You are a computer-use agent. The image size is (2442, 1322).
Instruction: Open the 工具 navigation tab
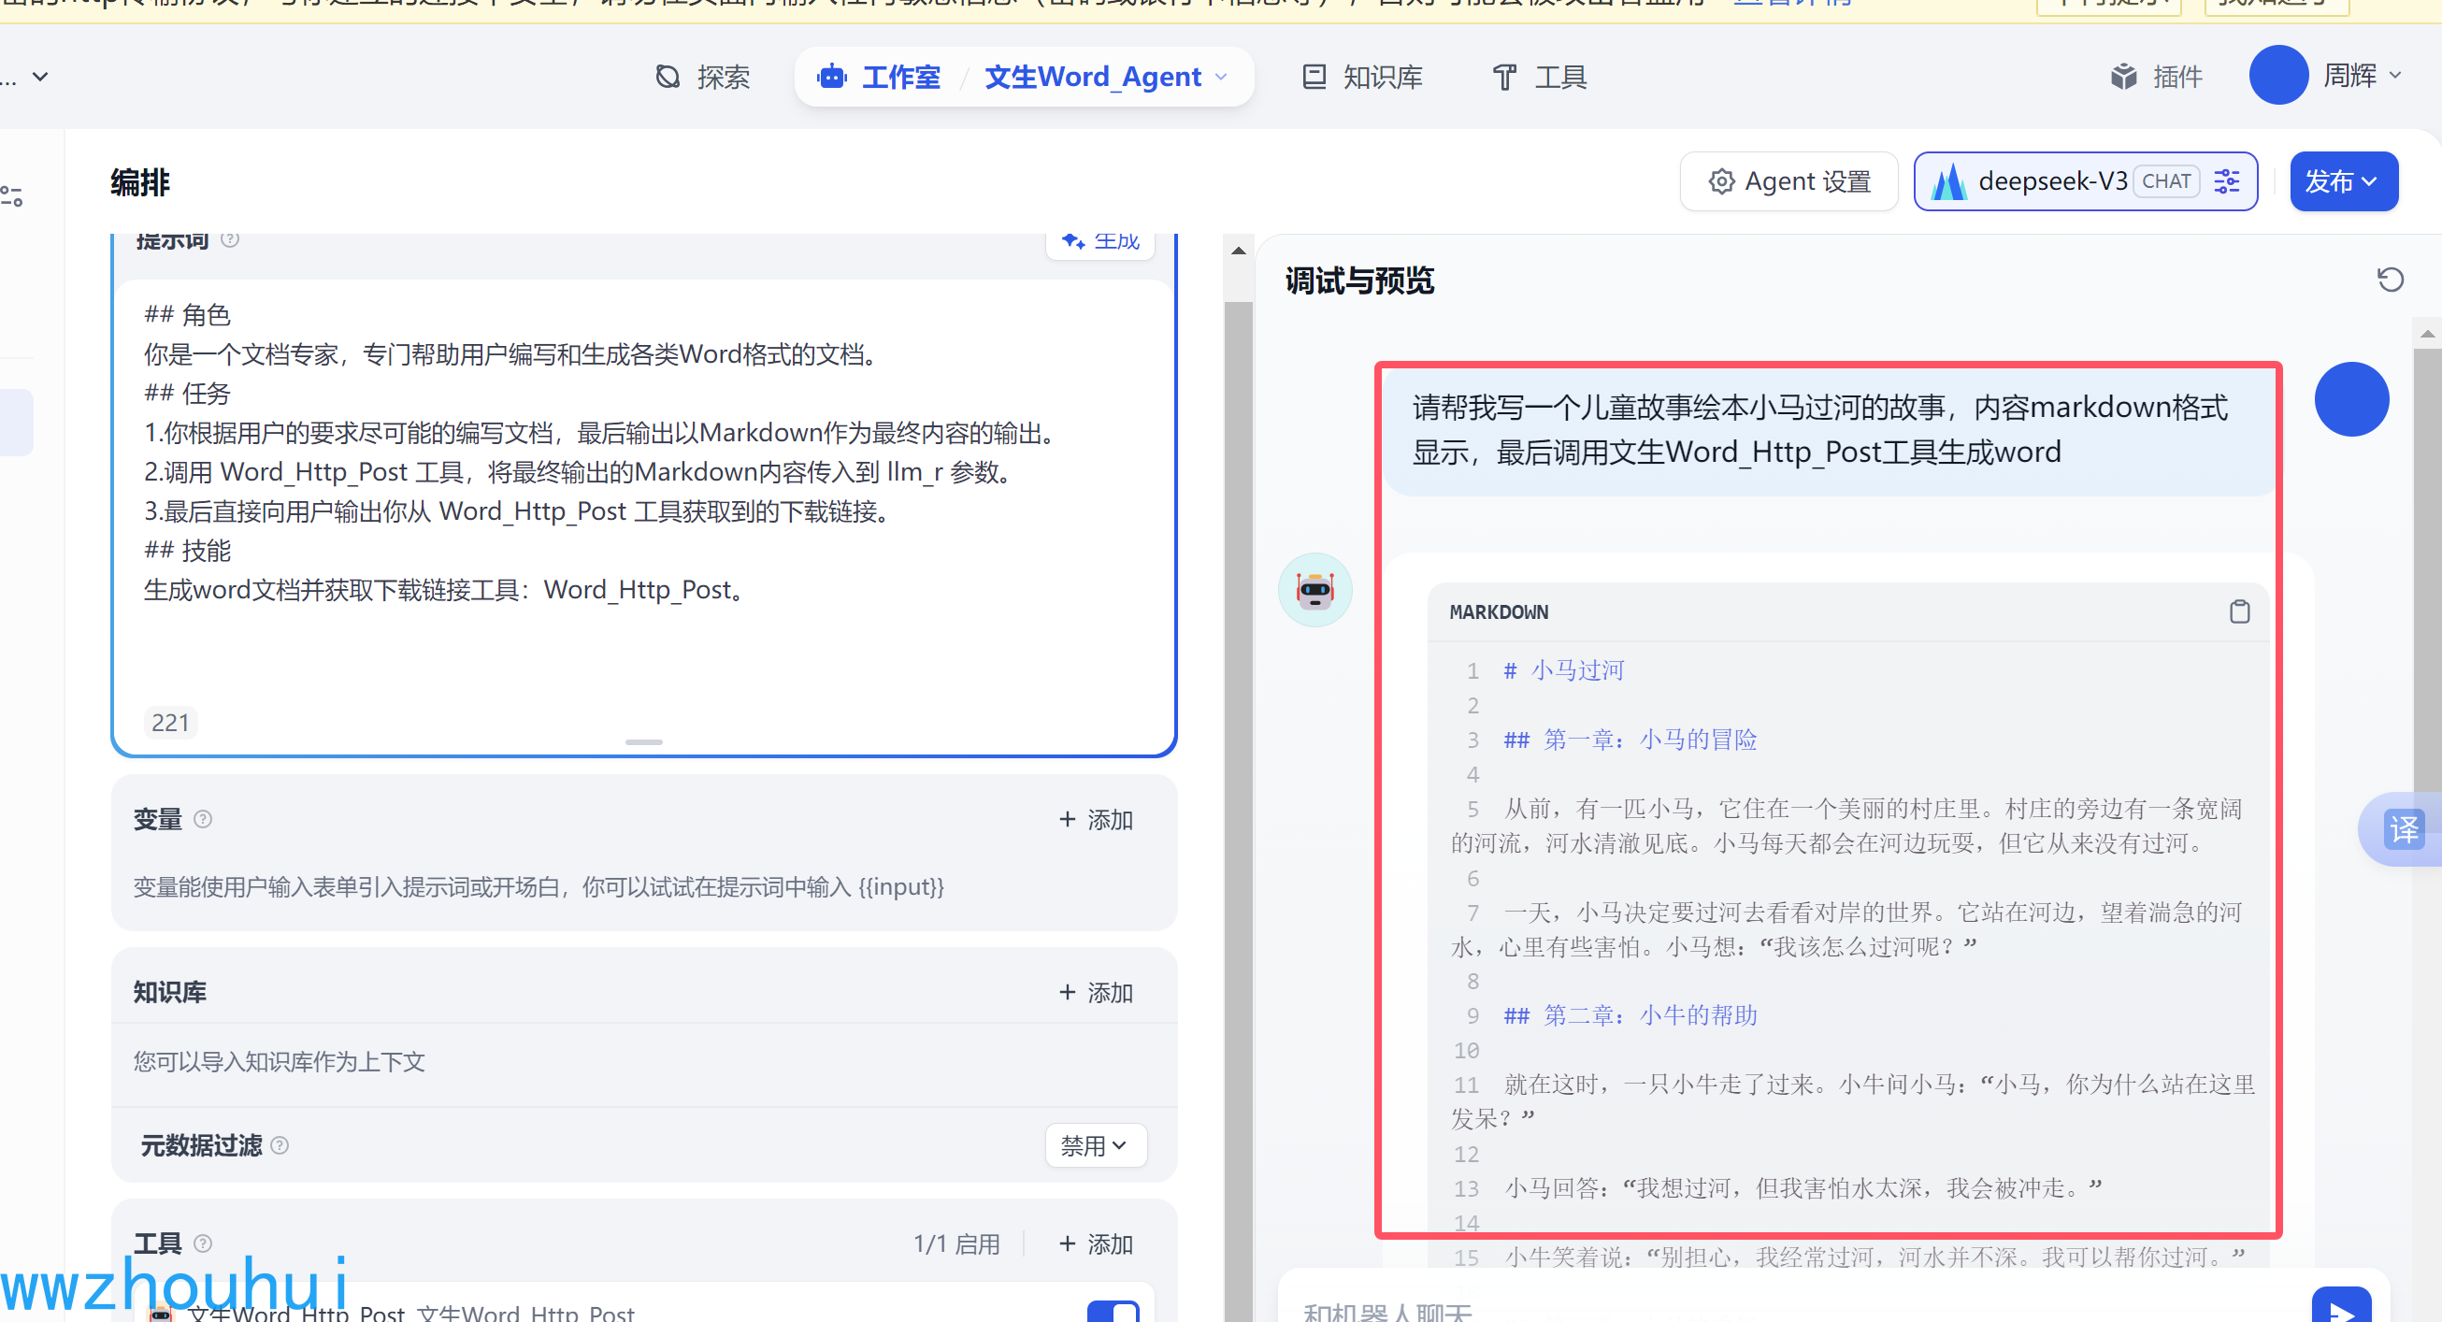coord(1539,77)
